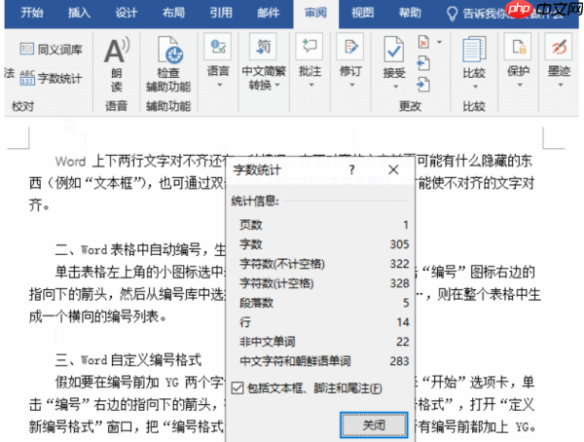Image resolution: width=584 pixels, height=442 pixels.
Task: Open the 帮助 tab
Action: click(410, 13)
